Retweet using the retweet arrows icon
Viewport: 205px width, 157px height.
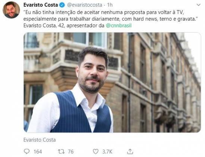(61, 151)
